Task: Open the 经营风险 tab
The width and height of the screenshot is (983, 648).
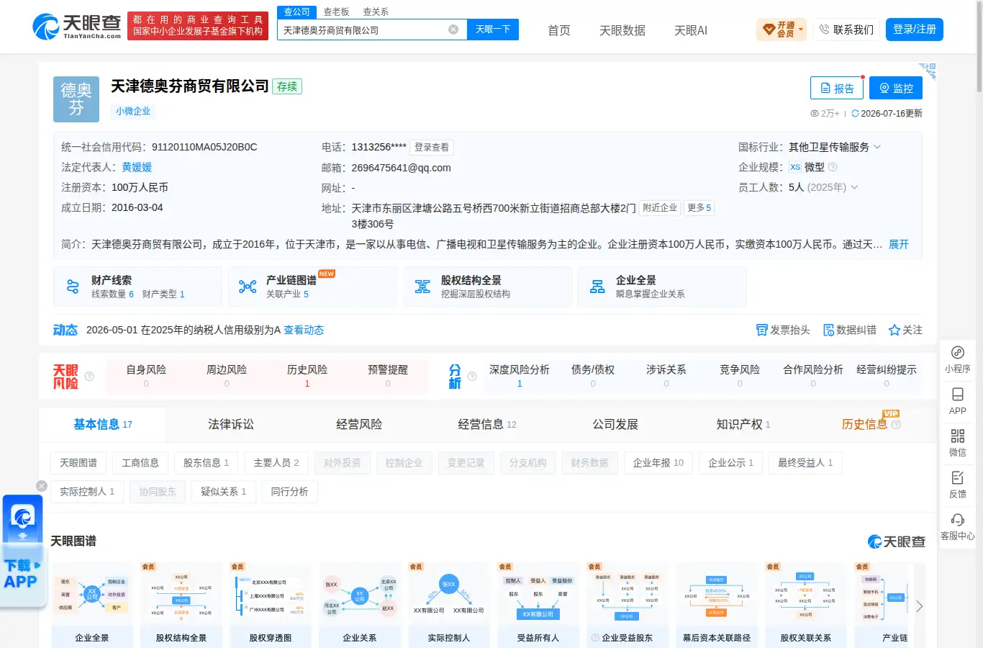Action: (x=359, y=424)
